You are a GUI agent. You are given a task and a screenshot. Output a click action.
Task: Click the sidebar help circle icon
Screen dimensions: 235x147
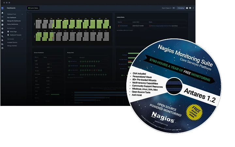(2, 32)
